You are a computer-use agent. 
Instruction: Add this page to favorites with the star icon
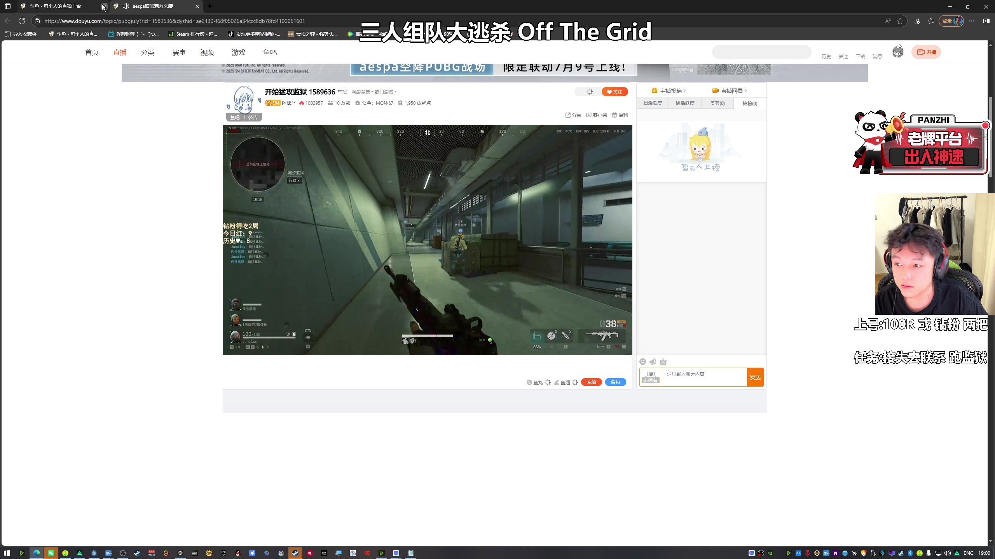[900, 21]
